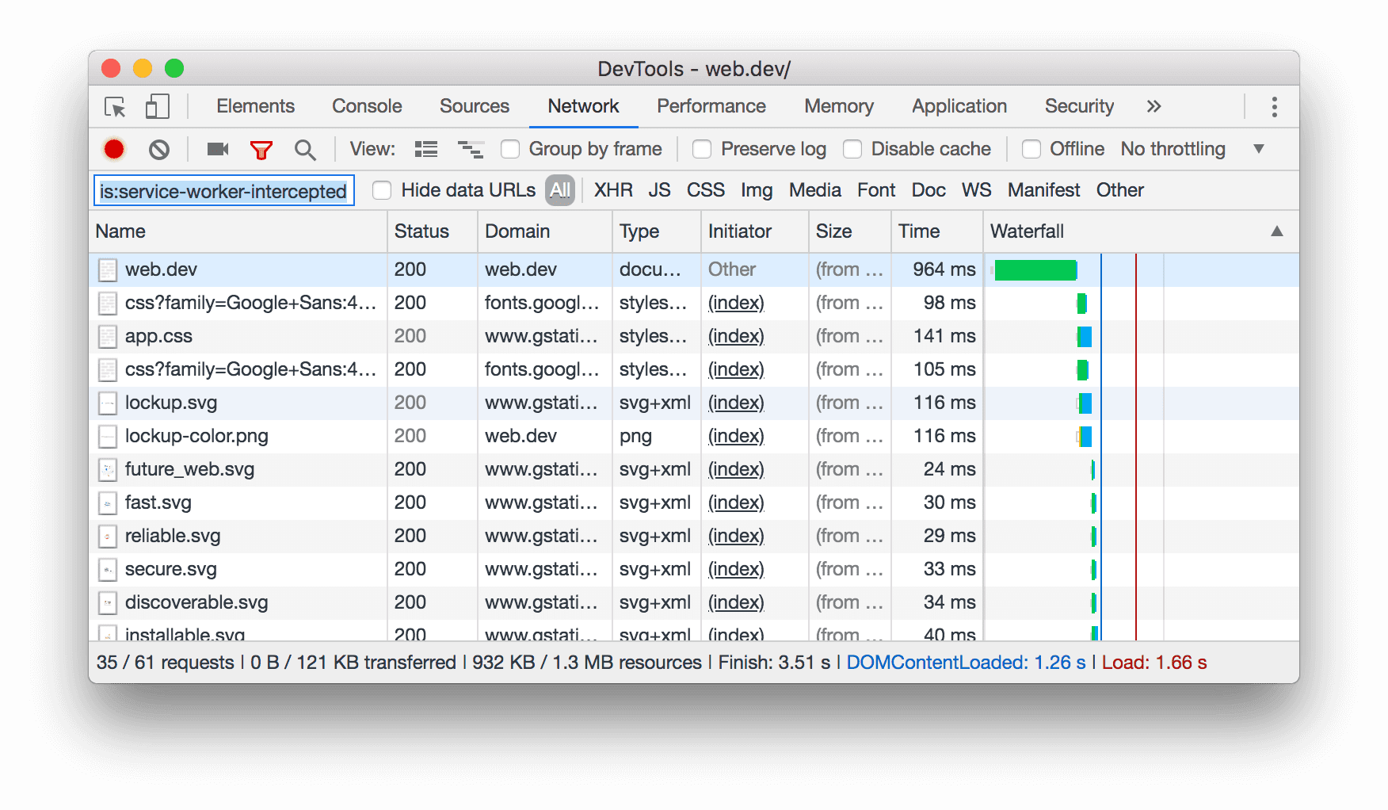Toggle the waterfall overview view icon
This screenshot has width=1388, height=810.
pyautogui.click(x=471, y=149)
